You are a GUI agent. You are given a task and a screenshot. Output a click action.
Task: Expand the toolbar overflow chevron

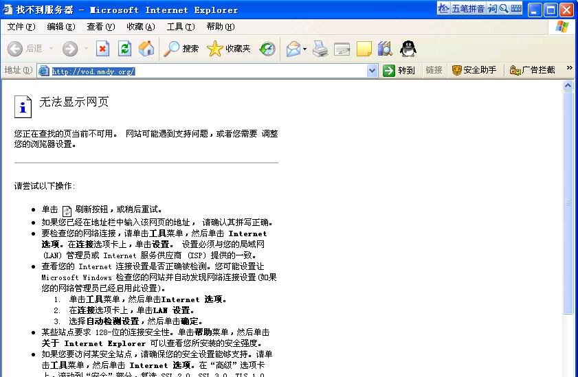pyautogui.click(x=569, y=68)
